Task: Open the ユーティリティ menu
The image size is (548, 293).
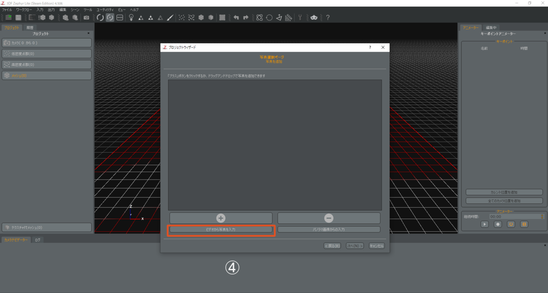Action: tap(105, 10)
